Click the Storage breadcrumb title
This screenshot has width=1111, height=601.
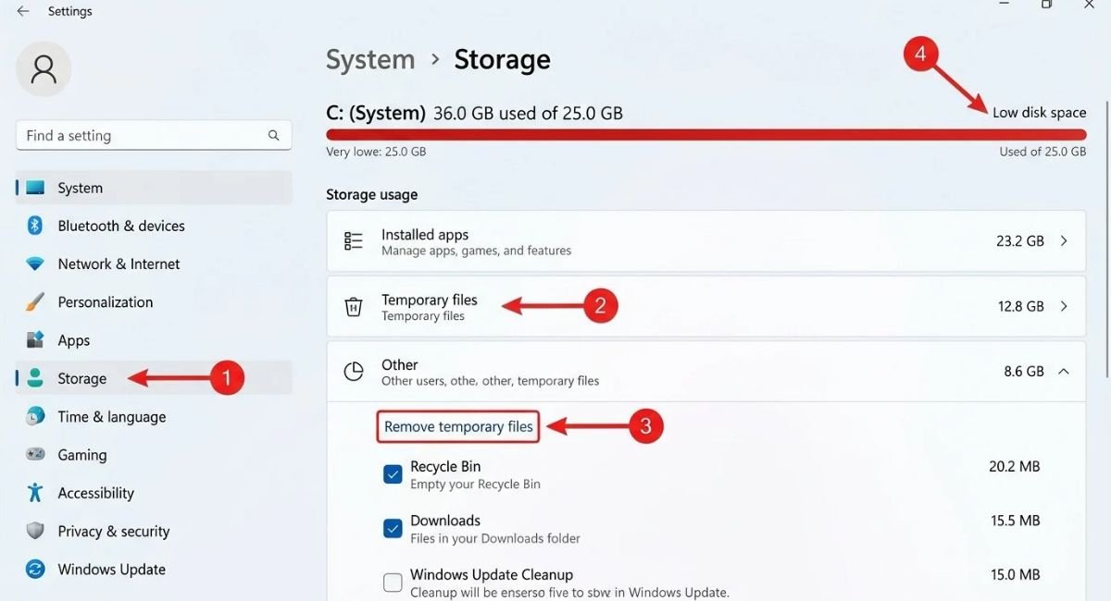pos(502,59)
